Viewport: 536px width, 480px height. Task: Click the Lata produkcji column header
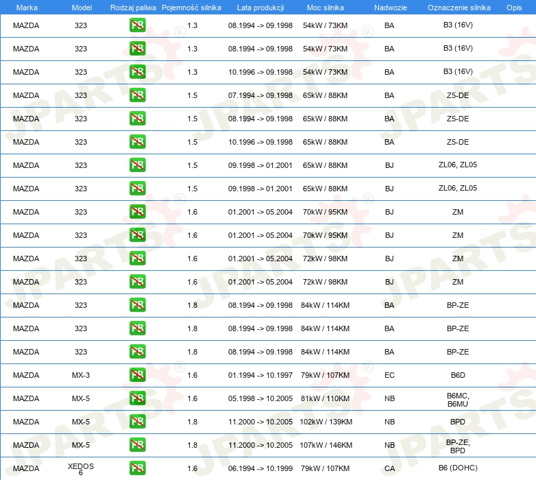pyautogui.click(x=260, y=8)
